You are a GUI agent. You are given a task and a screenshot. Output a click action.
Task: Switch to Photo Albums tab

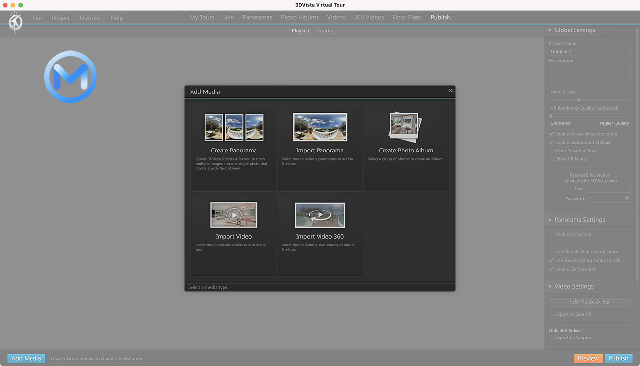pos(300,17)
